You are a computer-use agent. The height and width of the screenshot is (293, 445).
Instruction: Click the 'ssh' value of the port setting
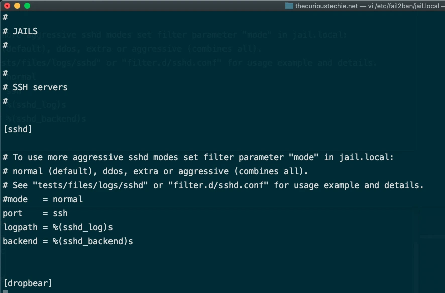click(60, 213)
